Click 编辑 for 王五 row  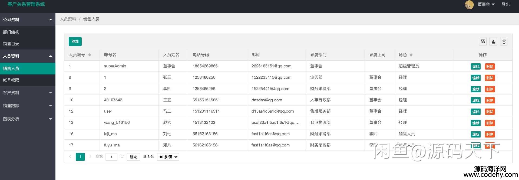[476, 100]
